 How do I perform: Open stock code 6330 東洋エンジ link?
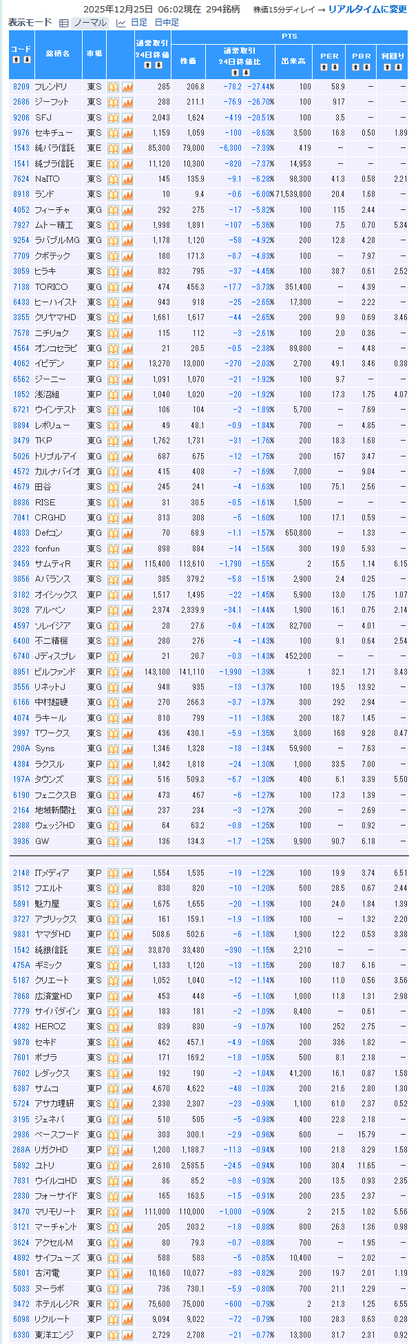pos(21,1335)
